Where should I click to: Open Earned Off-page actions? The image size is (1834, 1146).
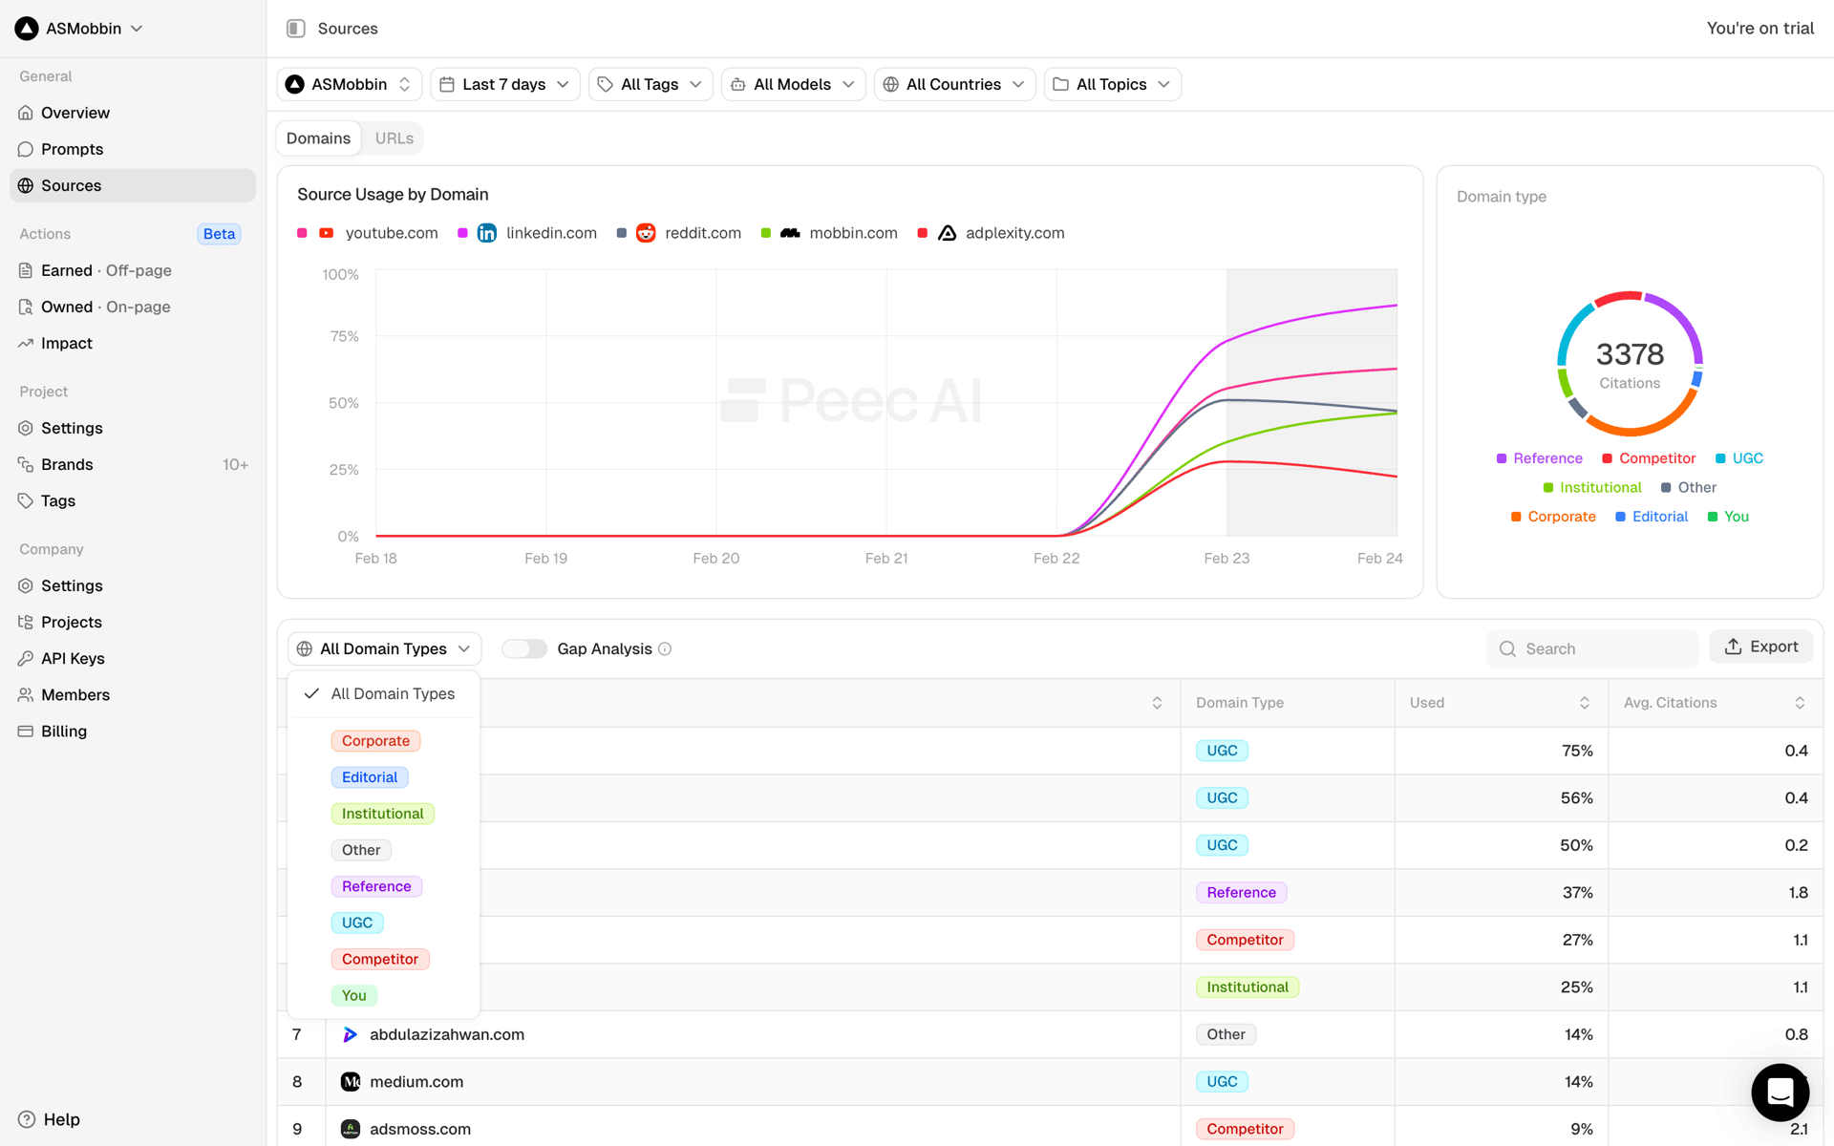coord(133,270)
